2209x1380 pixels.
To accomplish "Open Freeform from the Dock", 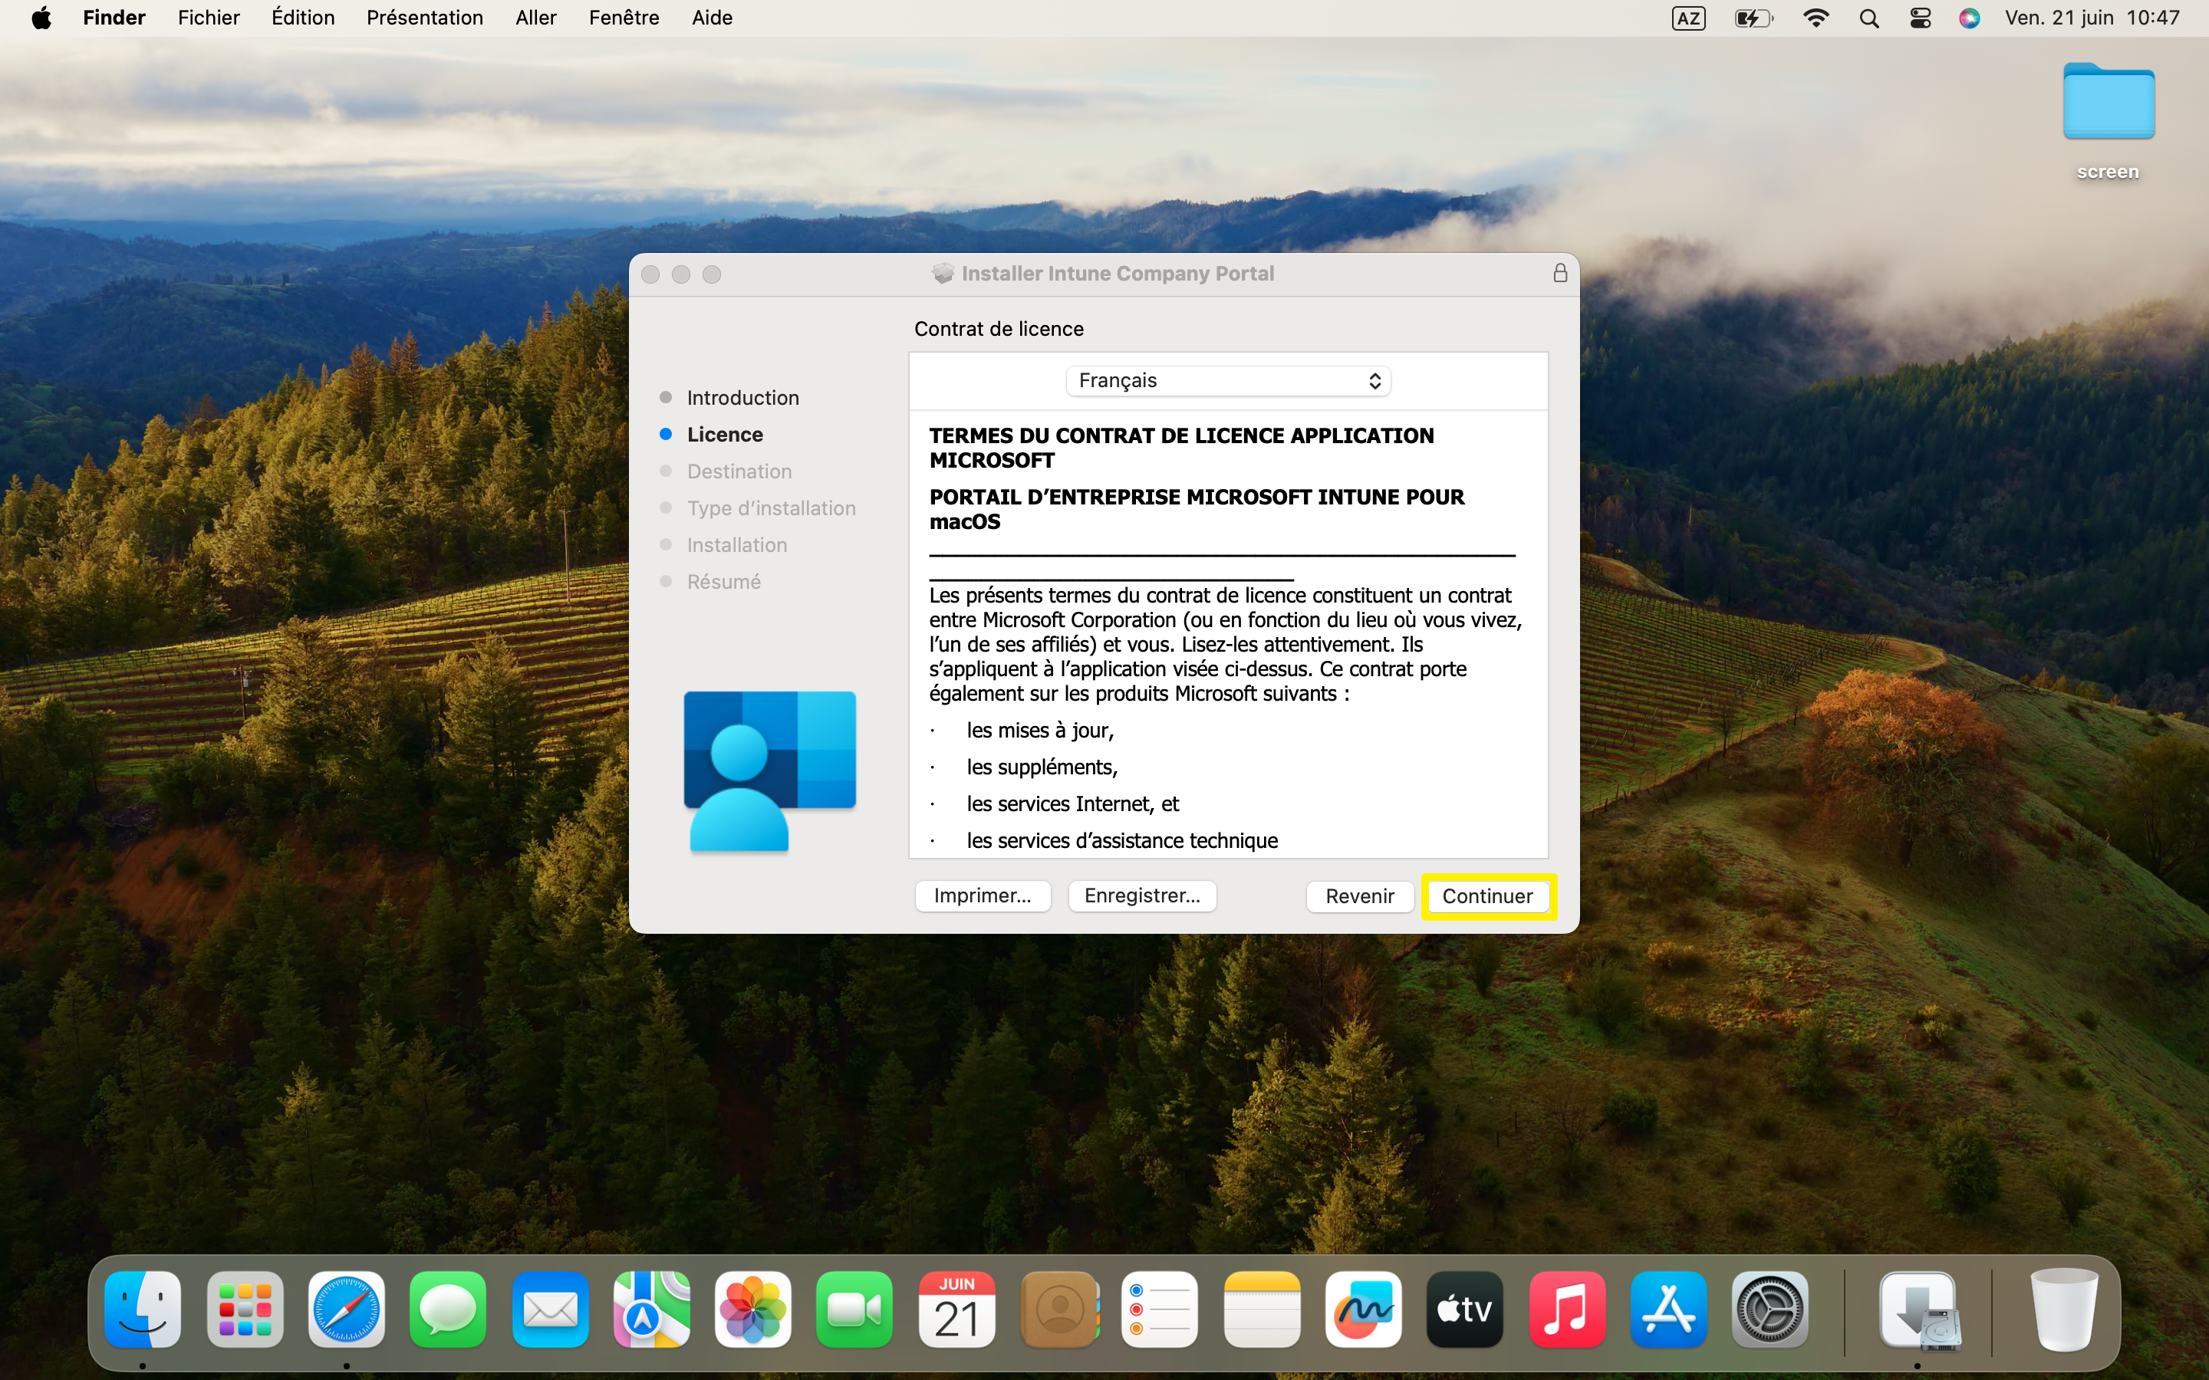I will tap(1364, 1309).
